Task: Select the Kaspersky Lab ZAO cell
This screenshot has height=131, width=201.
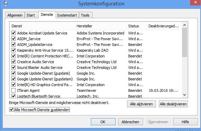Action: (x=93, y=50)
